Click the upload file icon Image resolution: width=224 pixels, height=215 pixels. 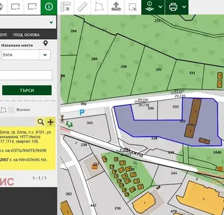116,7
